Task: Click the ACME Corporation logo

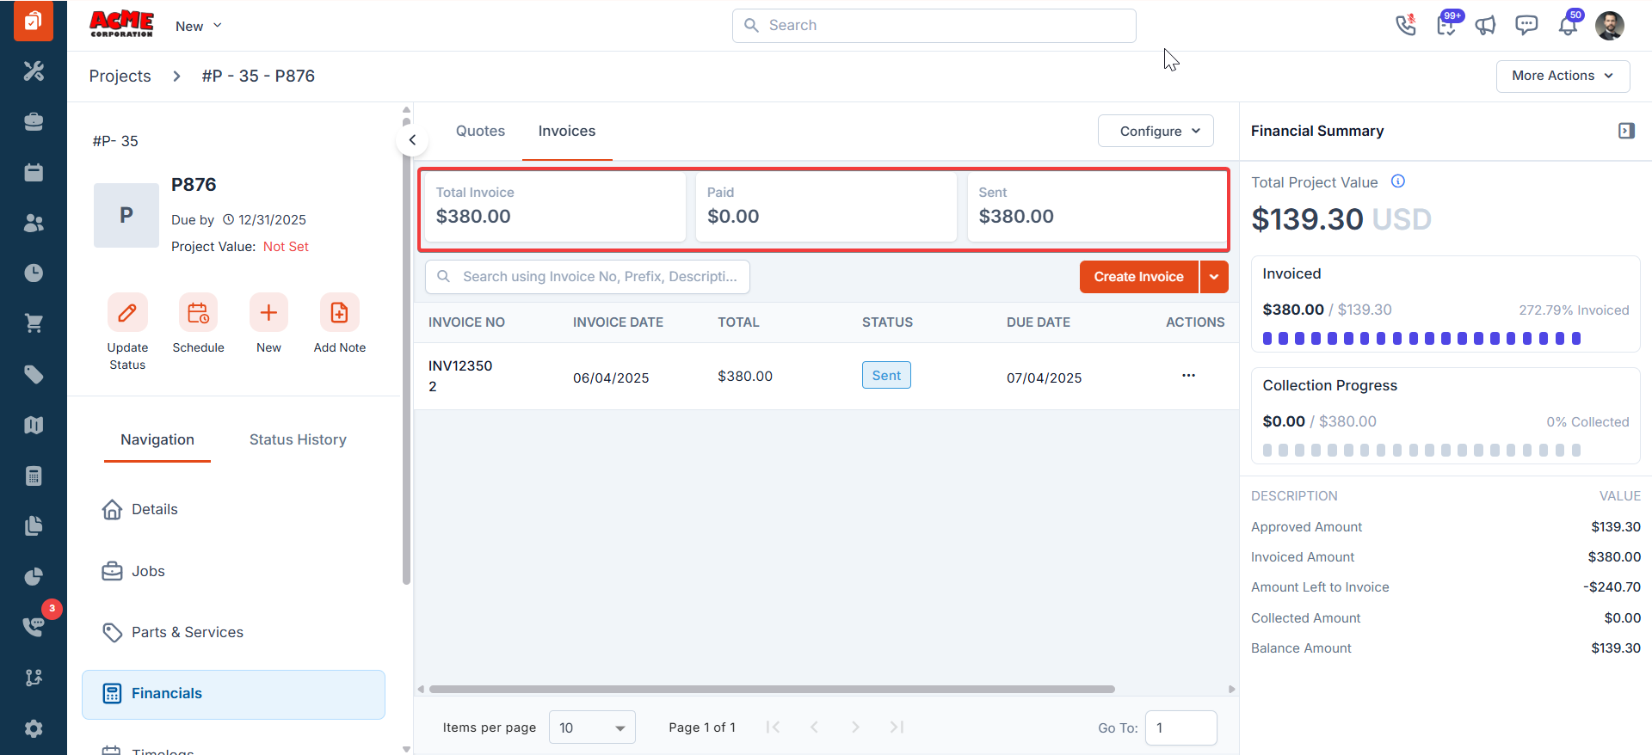Action: point(121,24)
